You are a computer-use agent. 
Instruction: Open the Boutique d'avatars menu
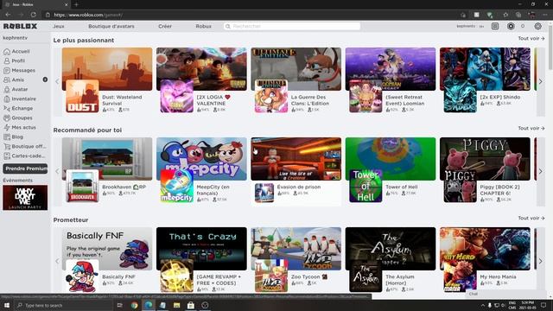tap(111, 27)
